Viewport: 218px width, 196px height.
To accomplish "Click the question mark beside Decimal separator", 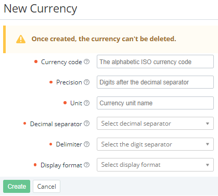I will point(86,124).
